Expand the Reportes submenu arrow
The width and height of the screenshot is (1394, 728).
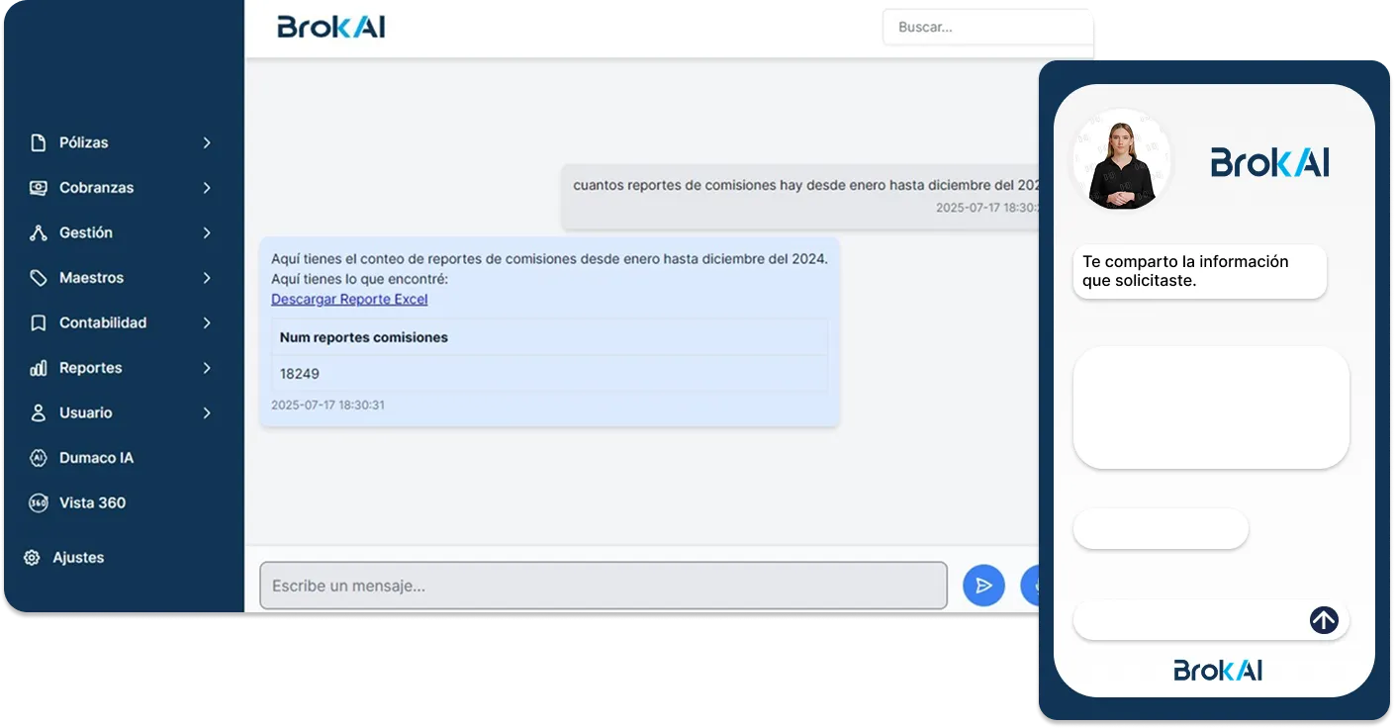pyautogui.click(x=207, y=367)
